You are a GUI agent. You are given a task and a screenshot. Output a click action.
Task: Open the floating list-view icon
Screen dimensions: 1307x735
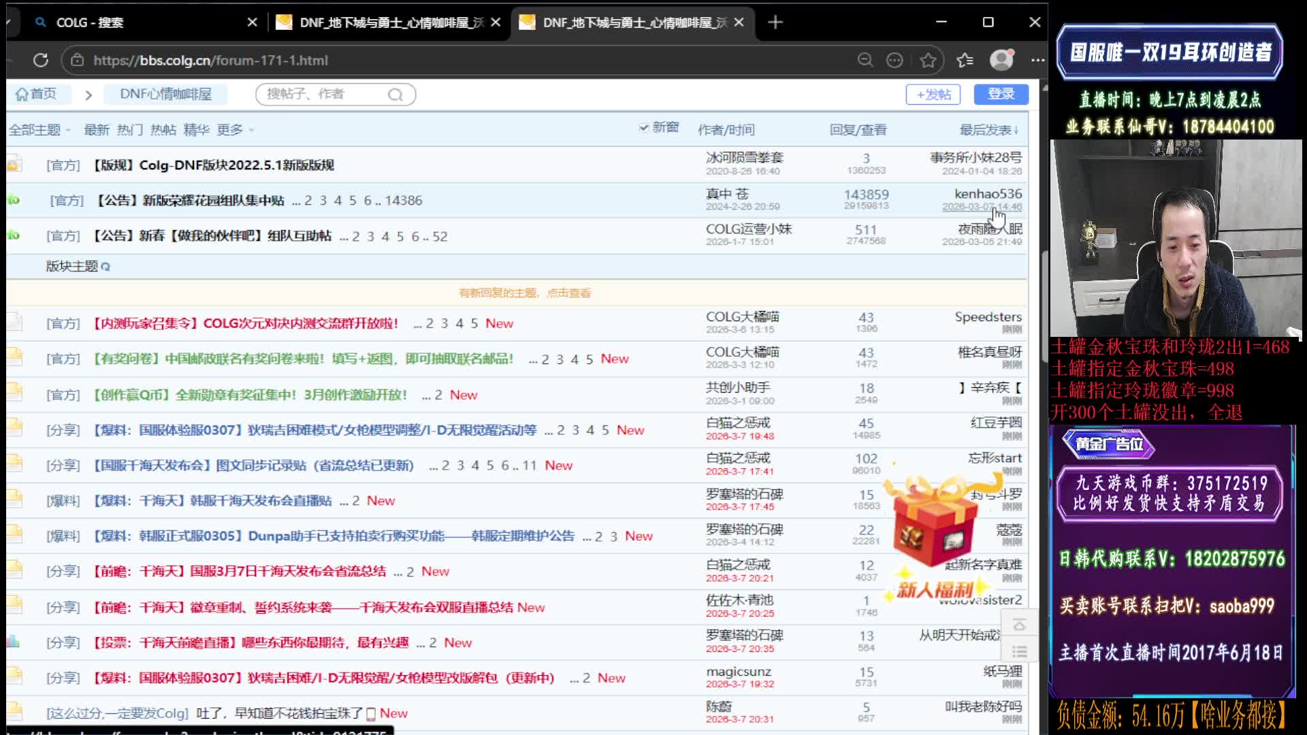pyautogui.click(x=1019, y=651)
